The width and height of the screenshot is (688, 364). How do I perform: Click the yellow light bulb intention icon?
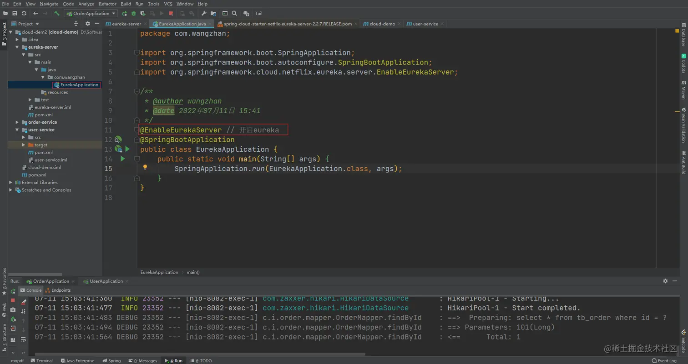click(145, 167)
